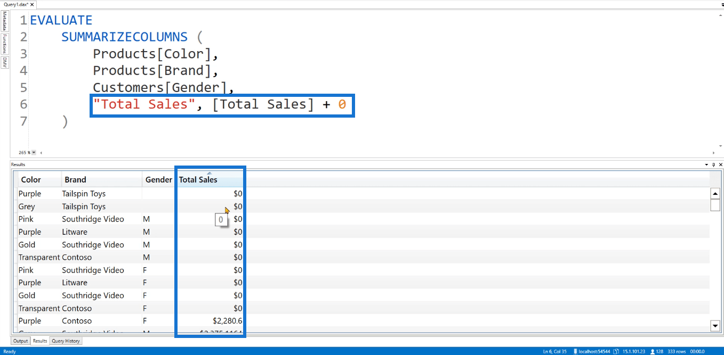Click the orange 0 literal on line 6
Viewport: 724px width, 355px height.
342,104
